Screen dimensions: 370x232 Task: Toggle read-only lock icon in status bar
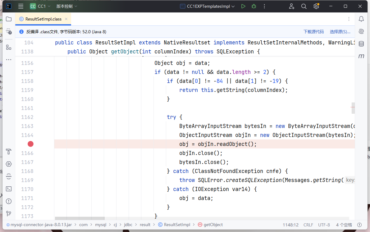pos(359,225)
